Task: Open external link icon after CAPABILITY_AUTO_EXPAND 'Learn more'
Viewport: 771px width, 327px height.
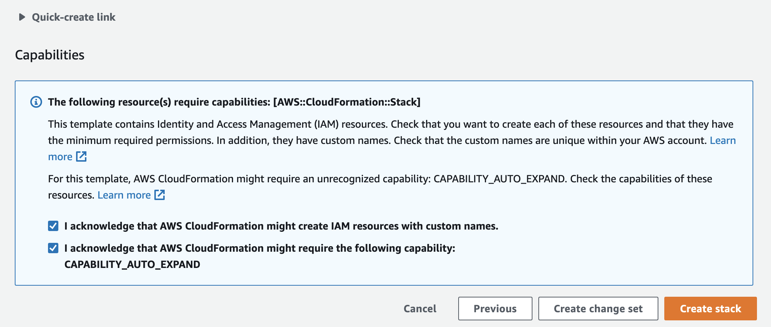Action: pyautogui.click(x=160, y=195)
